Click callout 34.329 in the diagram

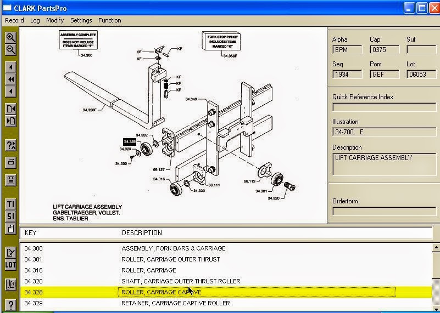[x=125, y=149]
